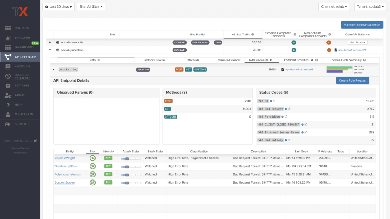The height and width of the screenshot is (219, 390).
Task: Click the Sign Out icon
Action: click(8, 124)
